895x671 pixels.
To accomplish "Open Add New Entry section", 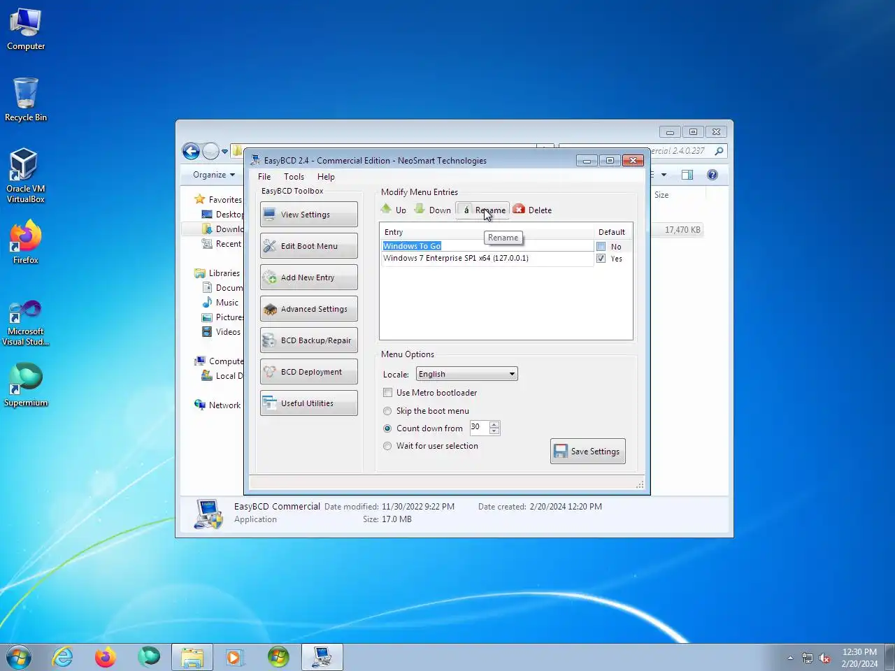I will 308,277.
